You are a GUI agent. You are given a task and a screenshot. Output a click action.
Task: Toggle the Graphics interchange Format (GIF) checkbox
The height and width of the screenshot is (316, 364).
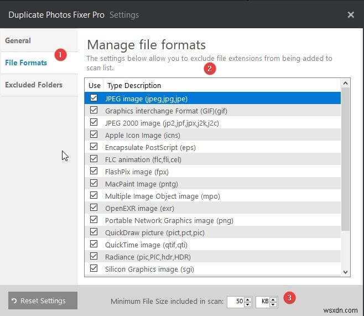pyautogui.click(x=93, y=111)
